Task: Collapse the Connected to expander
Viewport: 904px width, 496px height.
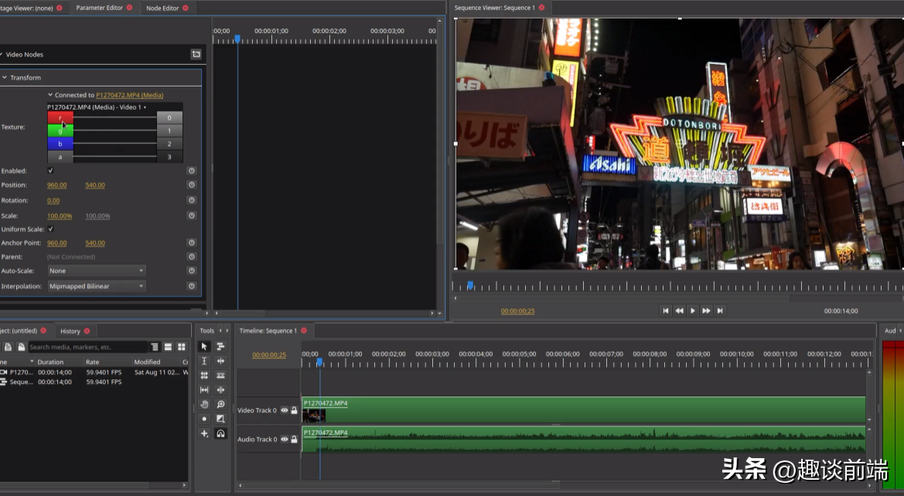Action: click(x=50, y=95)
